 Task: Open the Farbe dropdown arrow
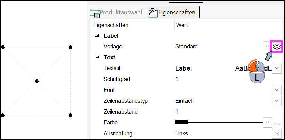(x=267, y=122)
